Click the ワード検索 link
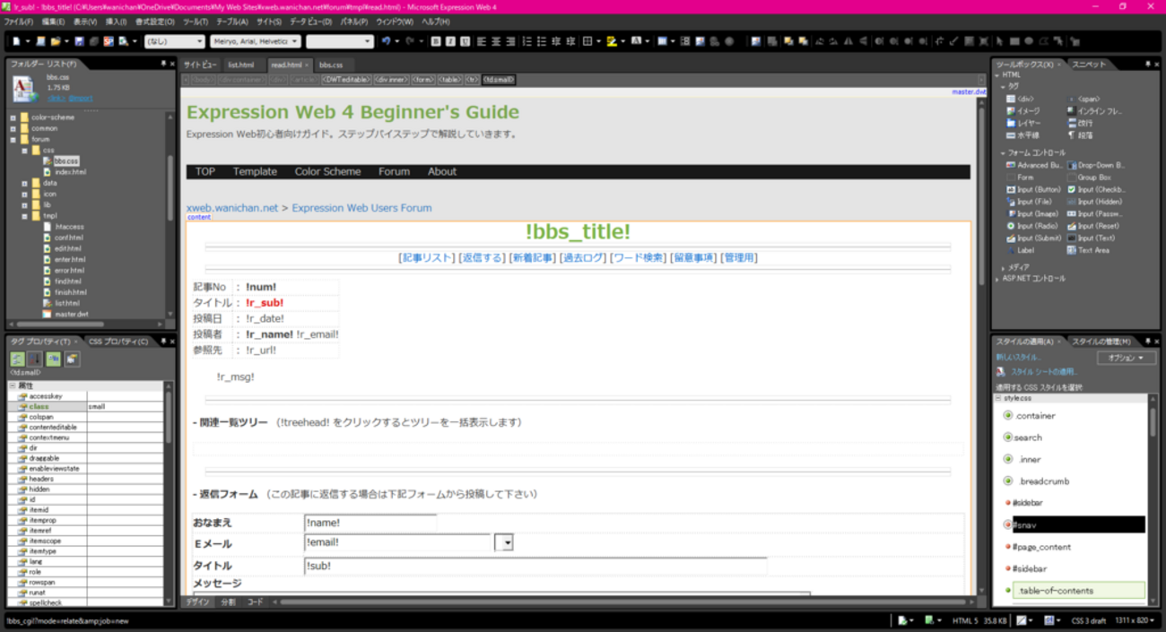This screenshot has width=1166, height=632. pos(637,257)
